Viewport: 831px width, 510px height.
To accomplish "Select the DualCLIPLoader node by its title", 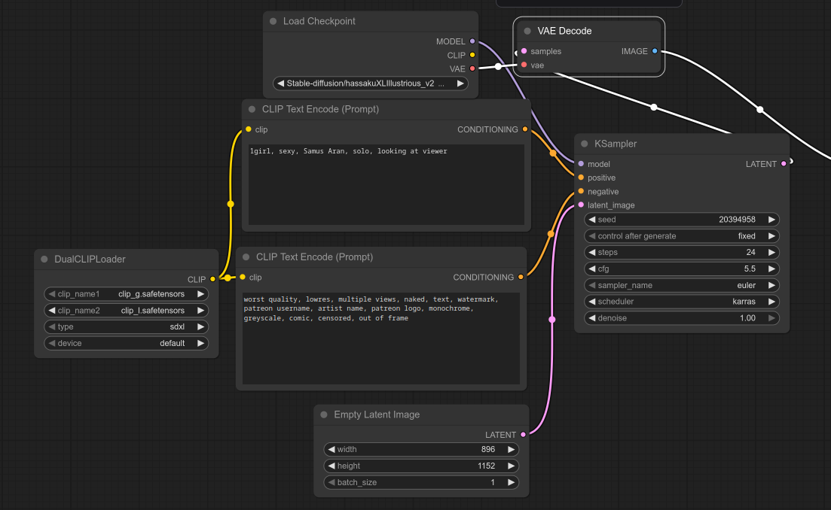I will [x=90, y=260].
